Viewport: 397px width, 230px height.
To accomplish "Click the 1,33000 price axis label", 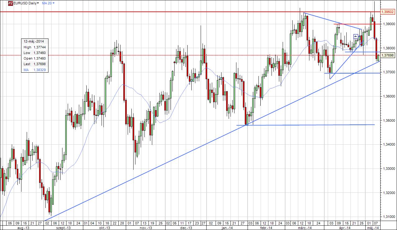I will pyautogui.click(x=389, y=169).
